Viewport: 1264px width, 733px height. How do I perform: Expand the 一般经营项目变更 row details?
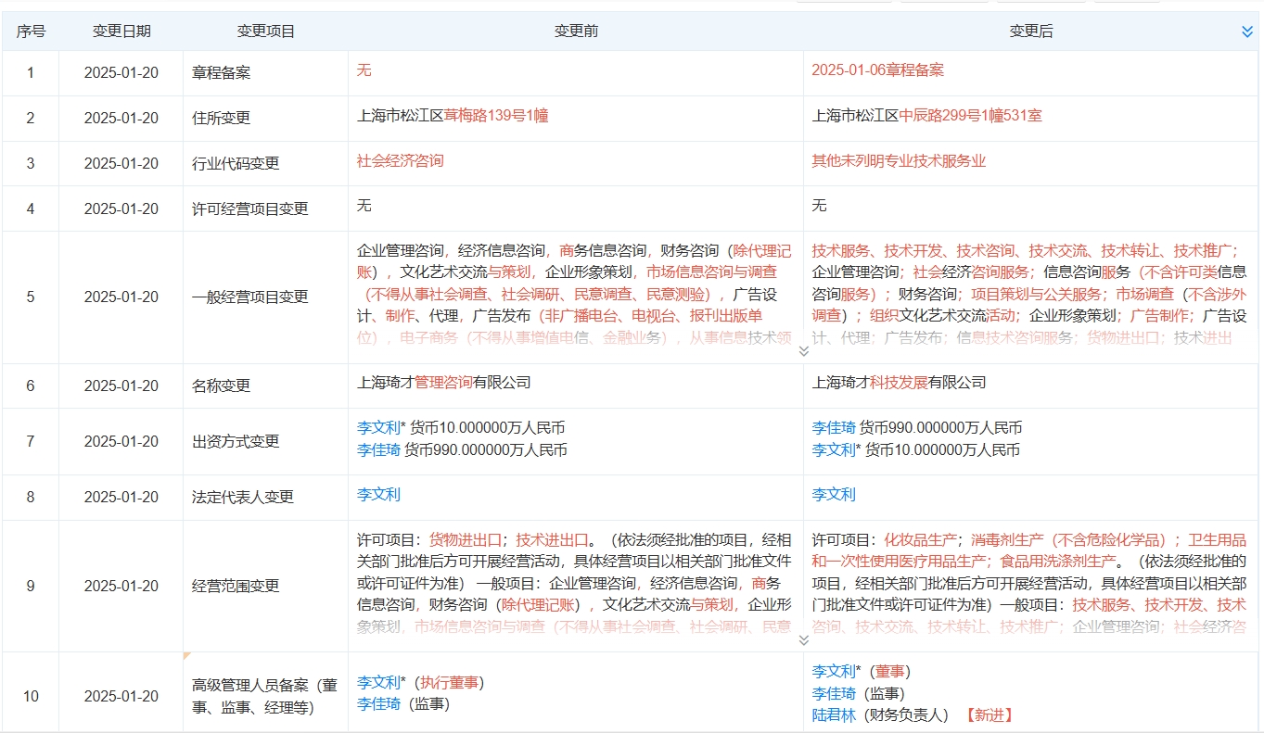[803, 350]
